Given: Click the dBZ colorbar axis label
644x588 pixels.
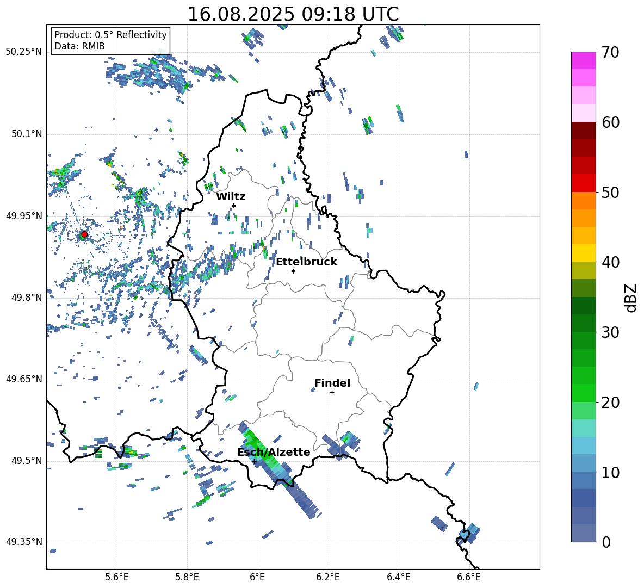Looking at the screenshot, I should (x=631, y=298).
